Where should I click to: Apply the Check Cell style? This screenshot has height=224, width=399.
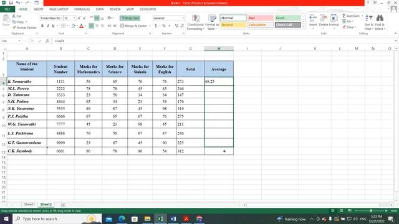(x=288, y=25)
